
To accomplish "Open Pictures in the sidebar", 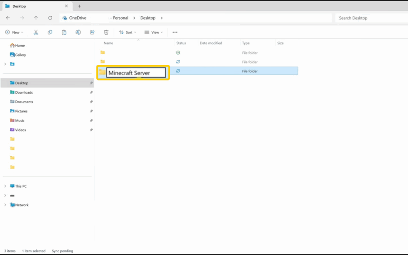I will [19, 111].
